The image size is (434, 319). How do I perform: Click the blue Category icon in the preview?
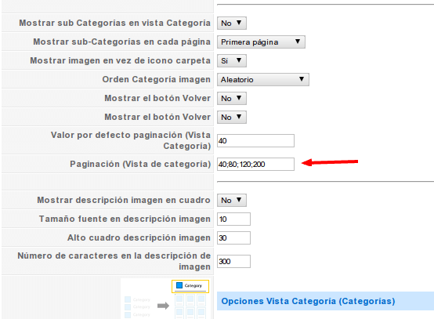[179, 285]
